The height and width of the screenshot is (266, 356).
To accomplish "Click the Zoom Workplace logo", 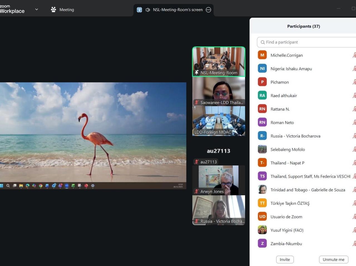I will point(12,9).
